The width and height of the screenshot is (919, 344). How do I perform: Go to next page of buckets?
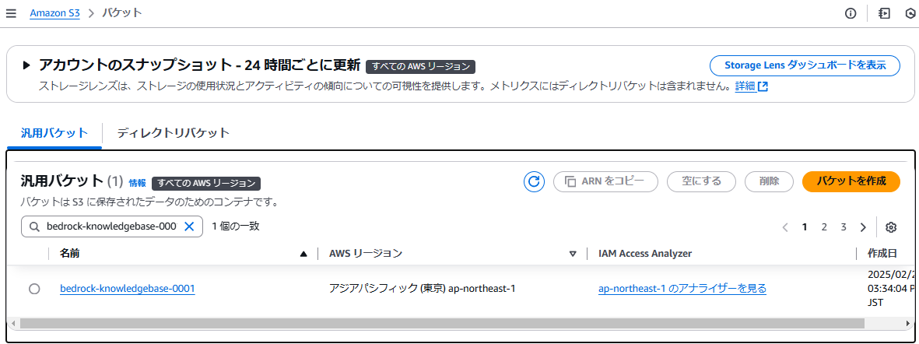point(863,227)
